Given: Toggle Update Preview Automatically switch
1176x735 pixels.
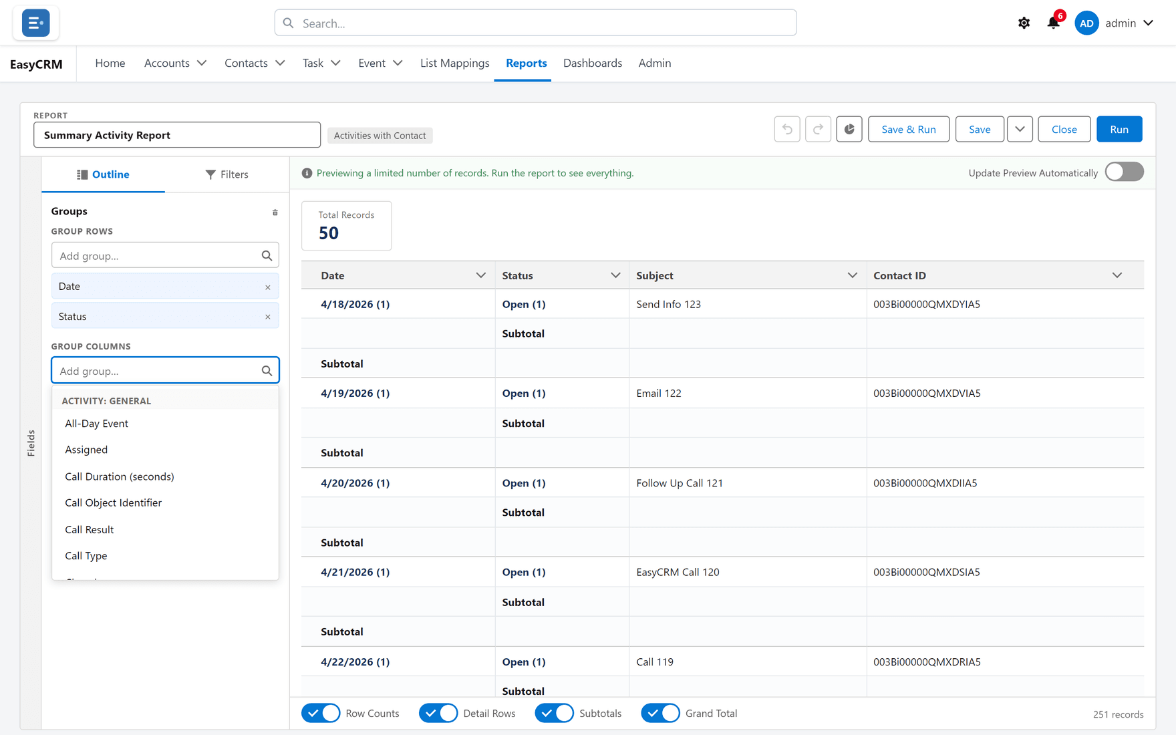Looking at the screenshot, I should pos(1124,172).
